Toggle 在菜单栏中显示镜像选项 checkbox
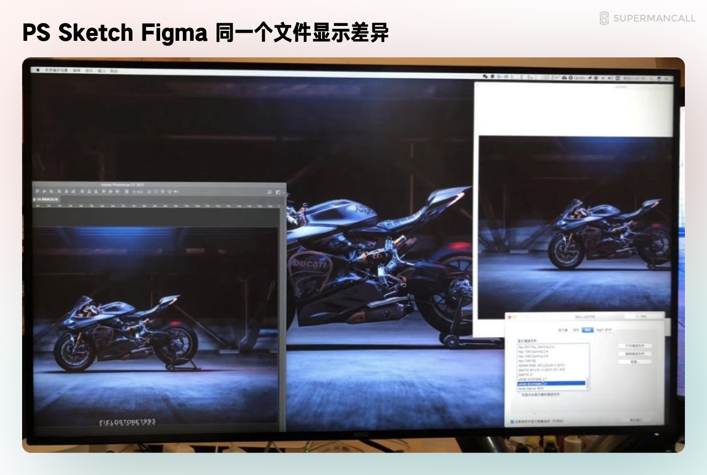The height and width of the screenshot is (475, 707). coord(512,421)
